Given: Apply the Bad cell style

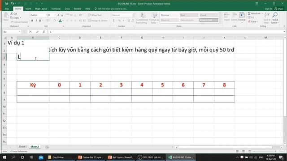Looking at the screenshot, I should 189,15.
